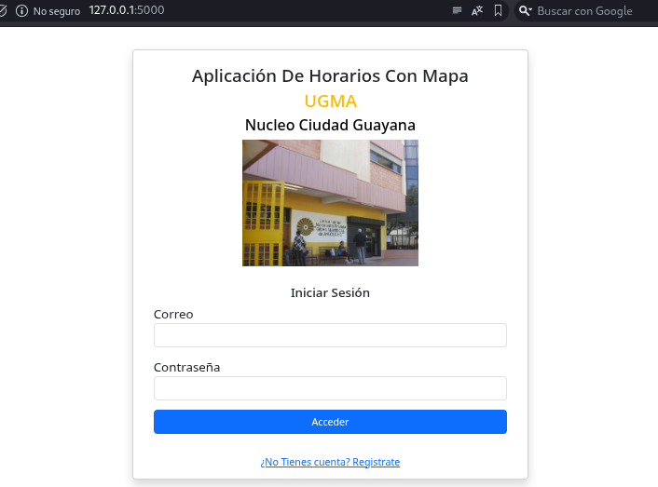658x487 pixels.
Task: Click the UGMA campus building photo
Action: (330, 203)
